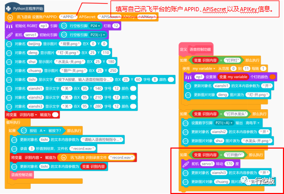Click the Python icon on main program block

9,9
